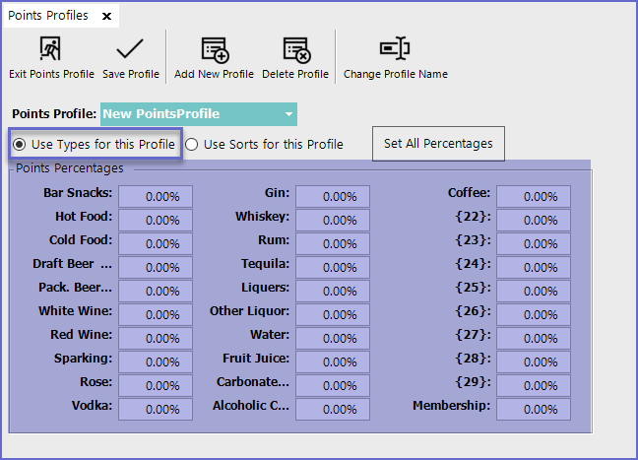This screenshot has width=638, height=460.
Task: Click the Add New Profile icon
Action: pyautogui.click(x=214, y=49)
